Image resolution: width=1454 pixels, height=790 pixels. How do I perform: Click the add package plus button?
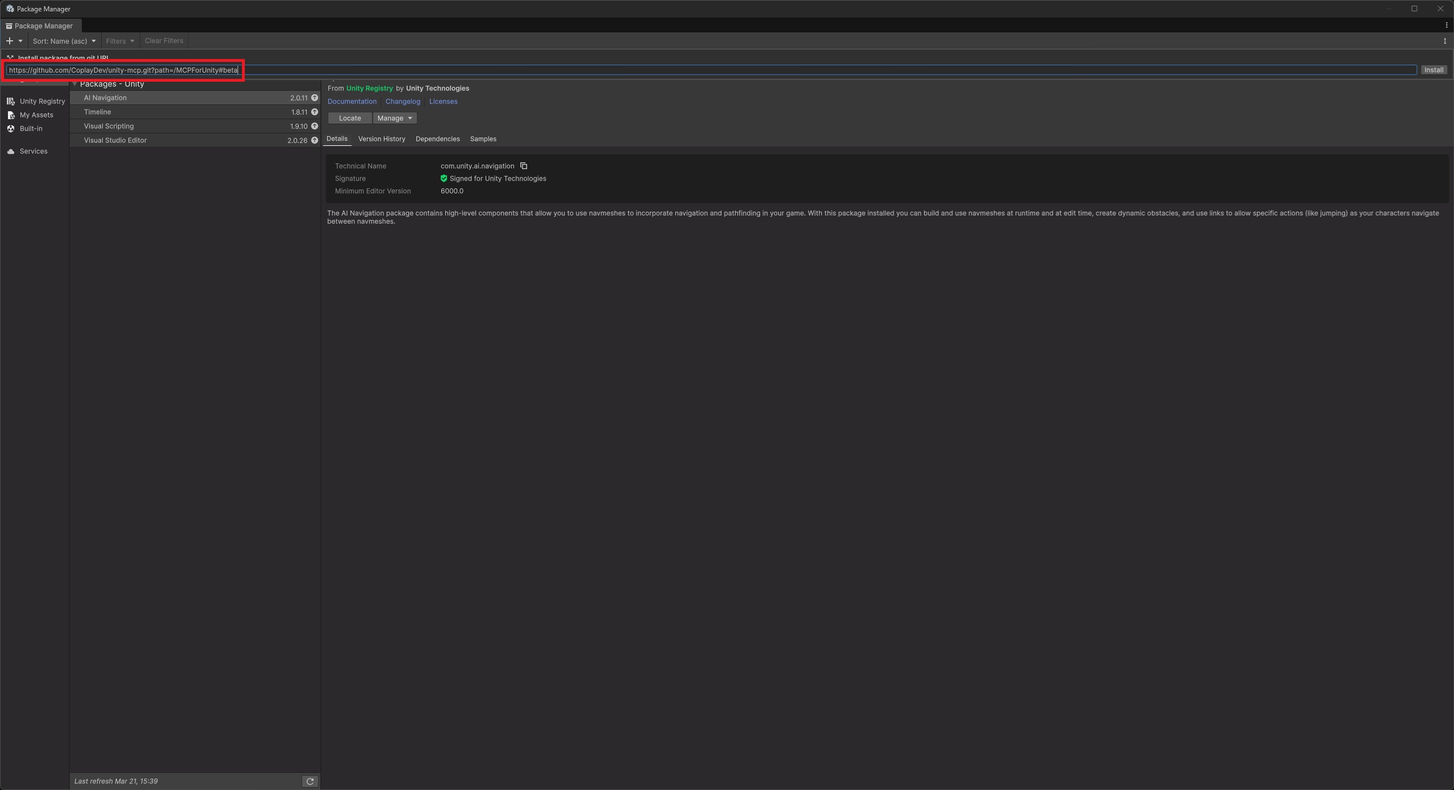click(x=10, y=41)
